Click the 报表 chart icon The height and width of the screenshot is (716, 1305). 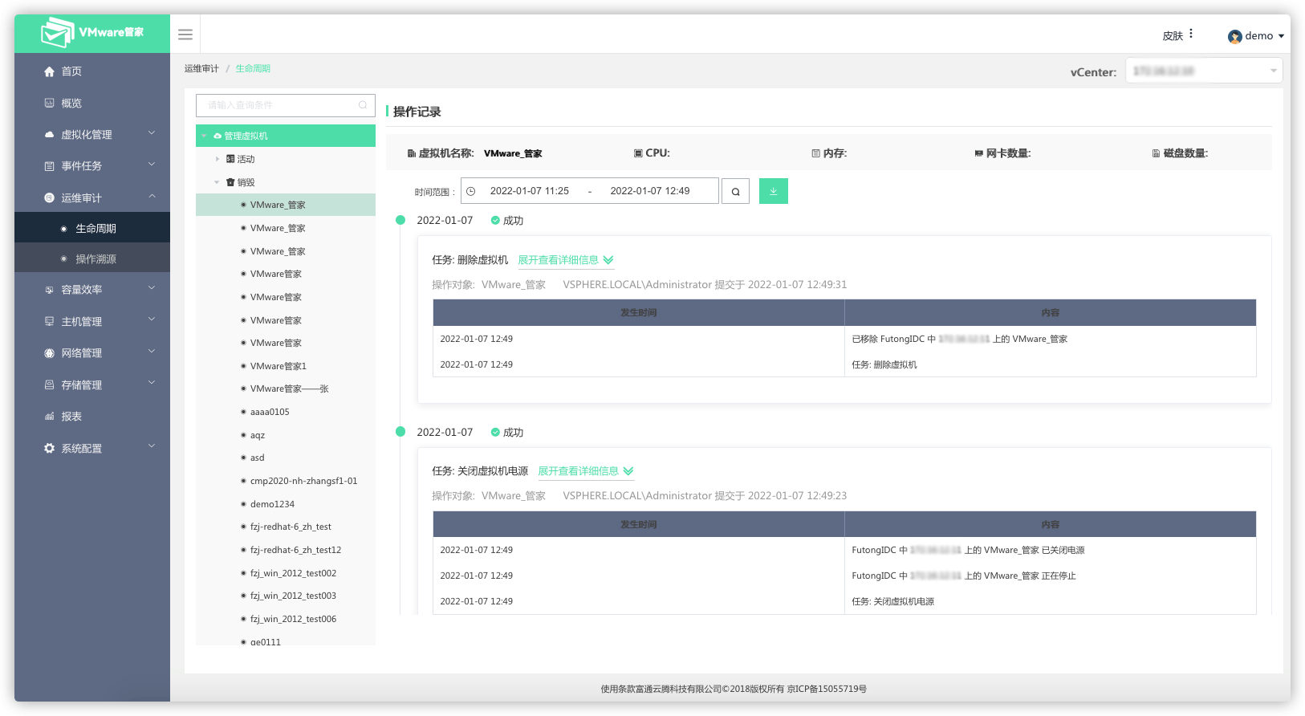click(49, 417)
